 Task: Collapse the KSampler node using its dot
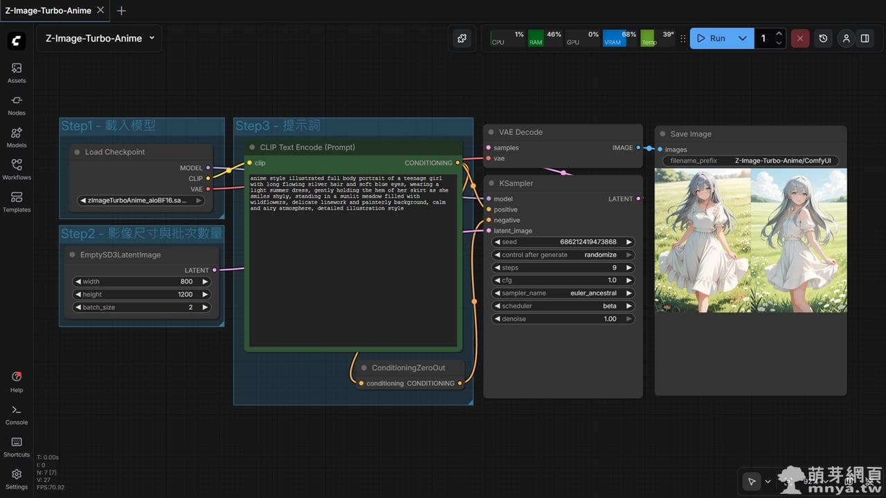491,183
